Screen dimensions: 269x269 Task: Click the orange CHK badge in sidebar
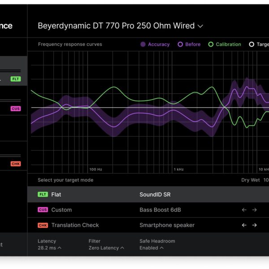tap(16, 164)
